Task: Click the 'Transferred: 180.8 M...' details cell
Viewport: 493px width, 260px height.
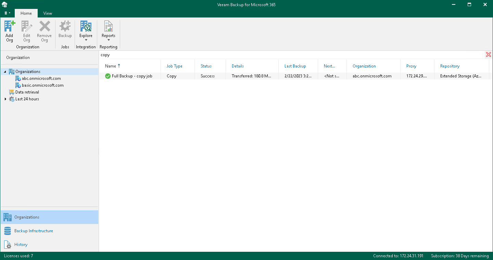Action: (x=251, y=76)
